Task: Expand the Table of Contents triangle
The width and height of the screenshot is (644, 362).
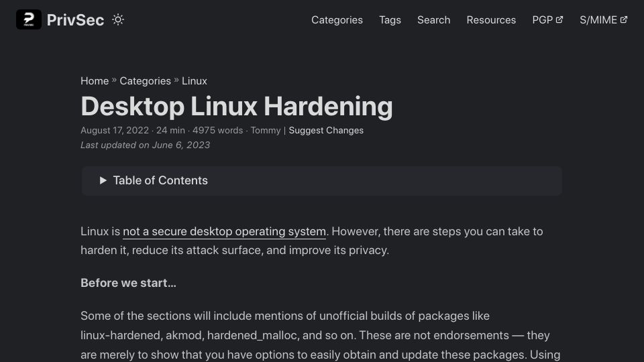Action: [x=103, y=180]
